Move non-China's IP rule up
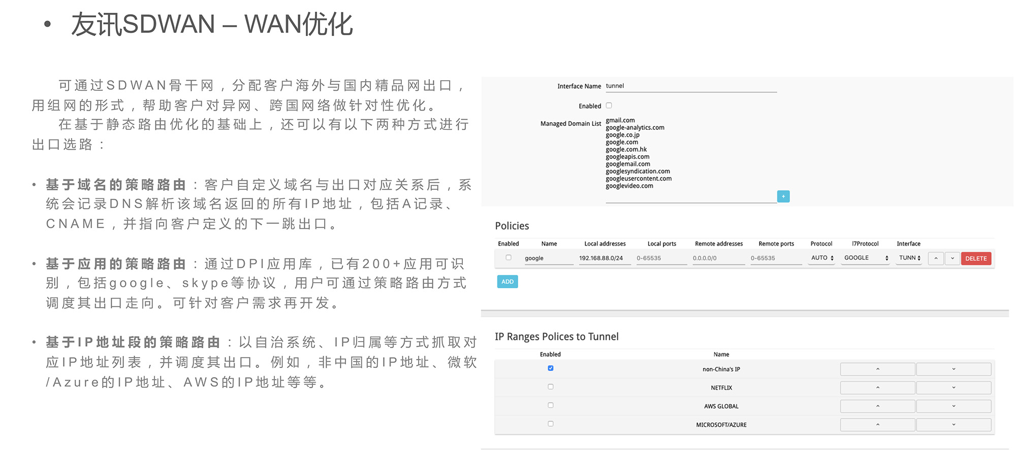 (x=877, y=369)
